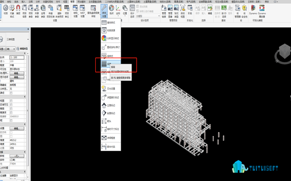The image size is (291, 181).
Task: Select 箭头 (Arrowheads) menu item
Action: coord(111,121)
